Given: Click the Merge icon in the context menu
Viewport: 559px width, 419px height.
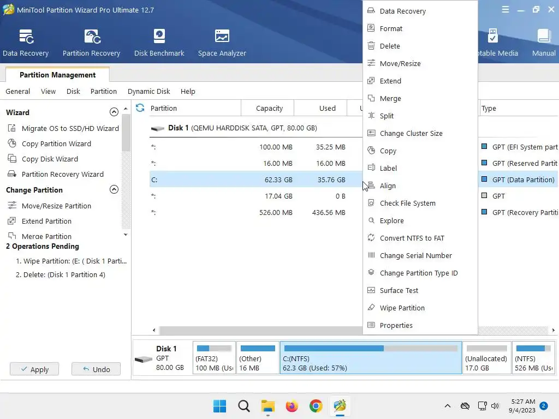Looking at the screenshot, I should tap(371, 98).
